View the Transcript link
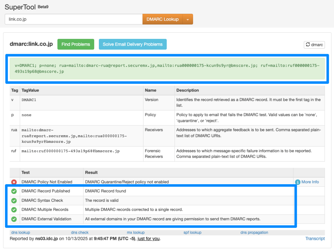 pyautogui.click(x=315, y=239)
